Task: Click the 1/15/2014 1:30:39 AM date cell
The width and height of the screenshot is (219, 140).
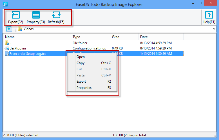Action: [156, 54]
